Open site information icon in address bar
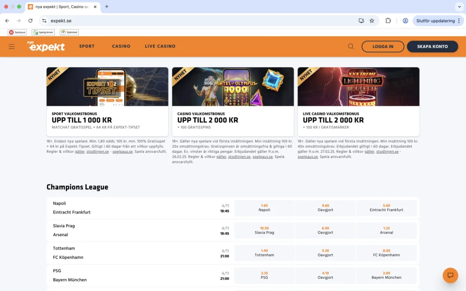Image resolution: width=466 pixels, height=291 pixels. coord(44,21)
